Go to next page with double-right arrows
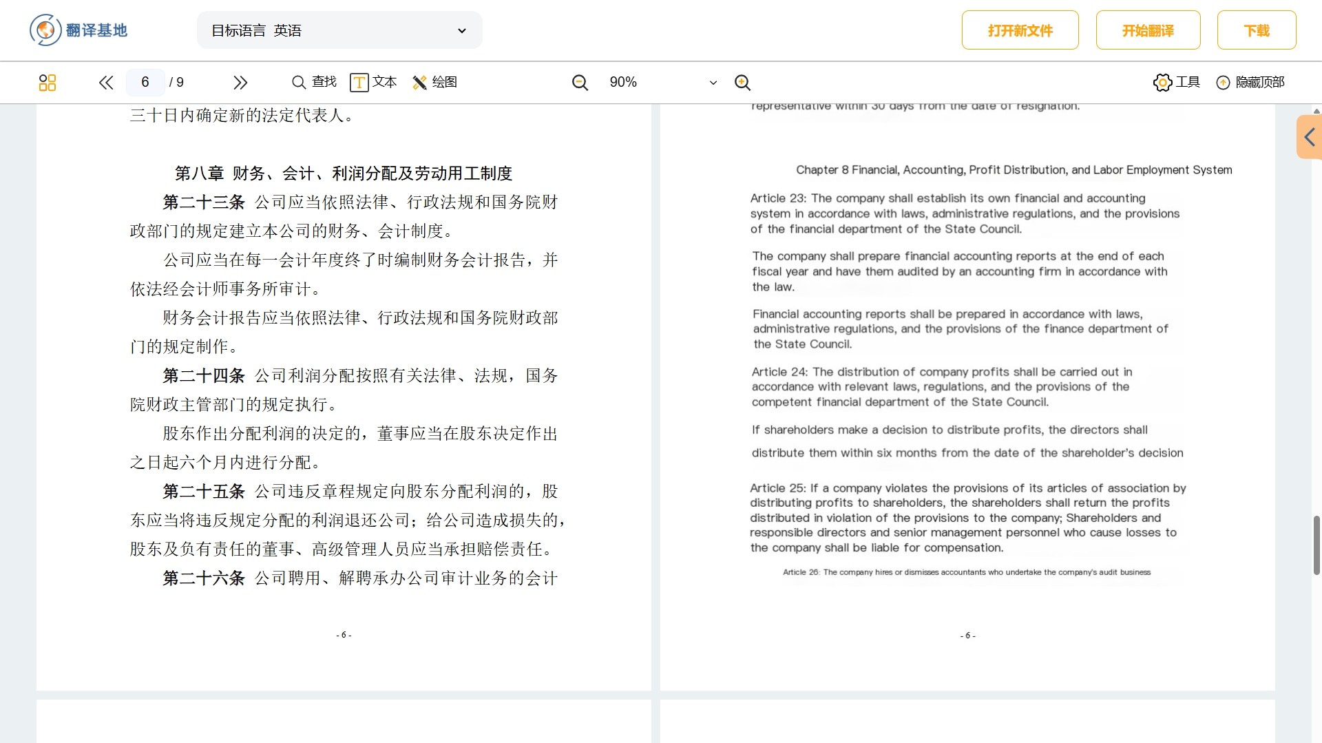Viewport: 1322px width, 743px height. tap(240, 83)
